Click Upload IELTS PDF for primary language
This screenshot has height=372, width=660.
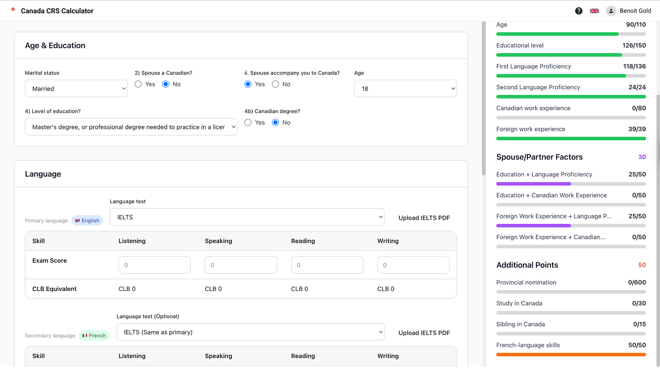click(x=424, y=217)
